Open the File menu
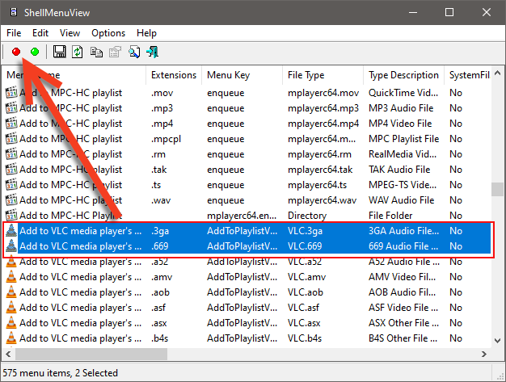506x382 pixels. point(14,33)
